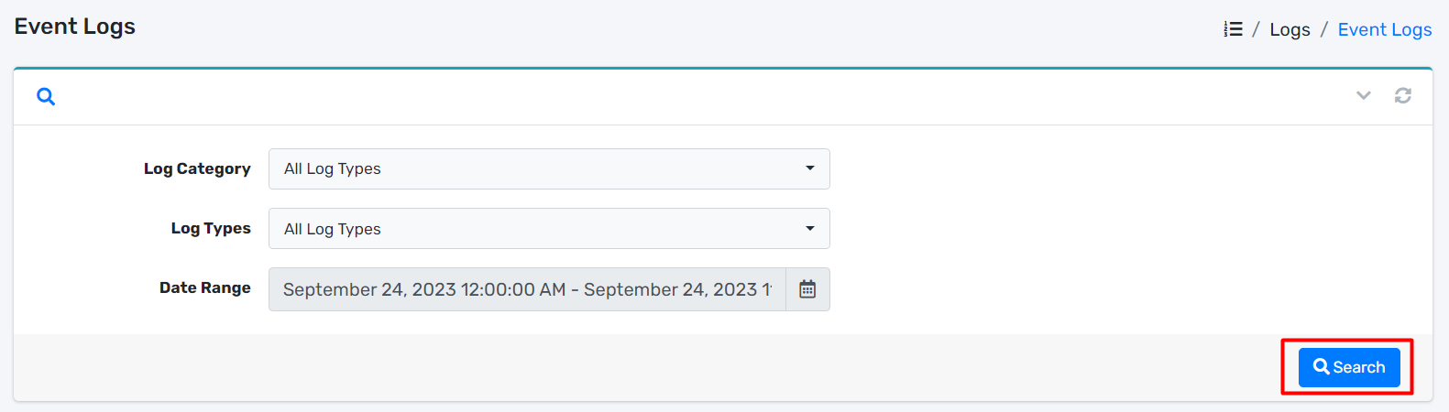Click the refresh icon in panel header
This screenshot has width=1449, height=412.
[x=1403, y=95]
